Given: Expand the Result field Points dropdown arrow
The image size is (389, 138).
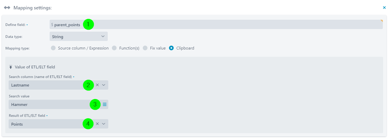Looking at the screenshot, I should click(104, 124).
